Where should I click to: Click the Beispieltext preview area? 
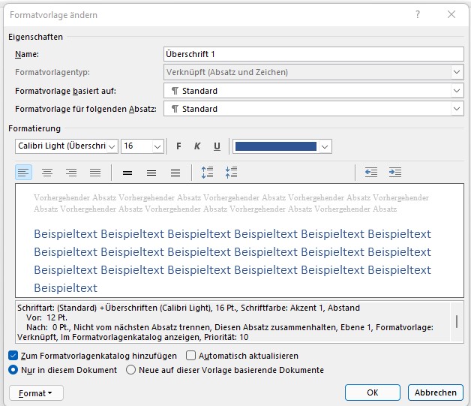click(x=239, y=240)
